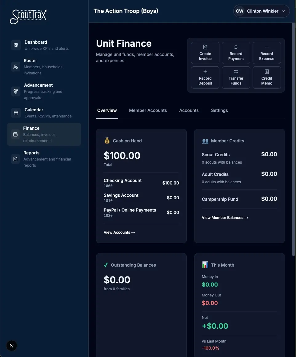Screen dimensions: 296x357
Task: Open the Roster members icon
Action: 16,67
